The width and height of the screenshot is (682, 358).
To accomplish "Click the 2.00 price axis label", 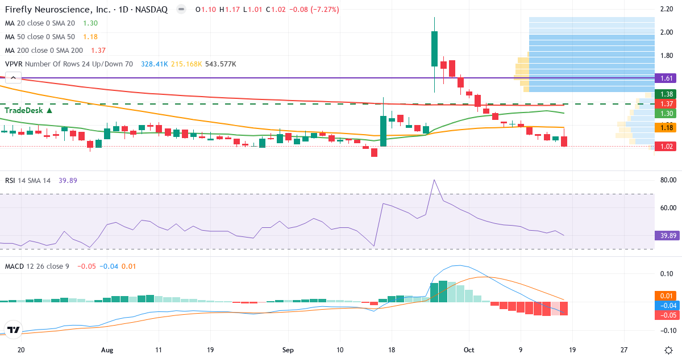I will [667, 32].
